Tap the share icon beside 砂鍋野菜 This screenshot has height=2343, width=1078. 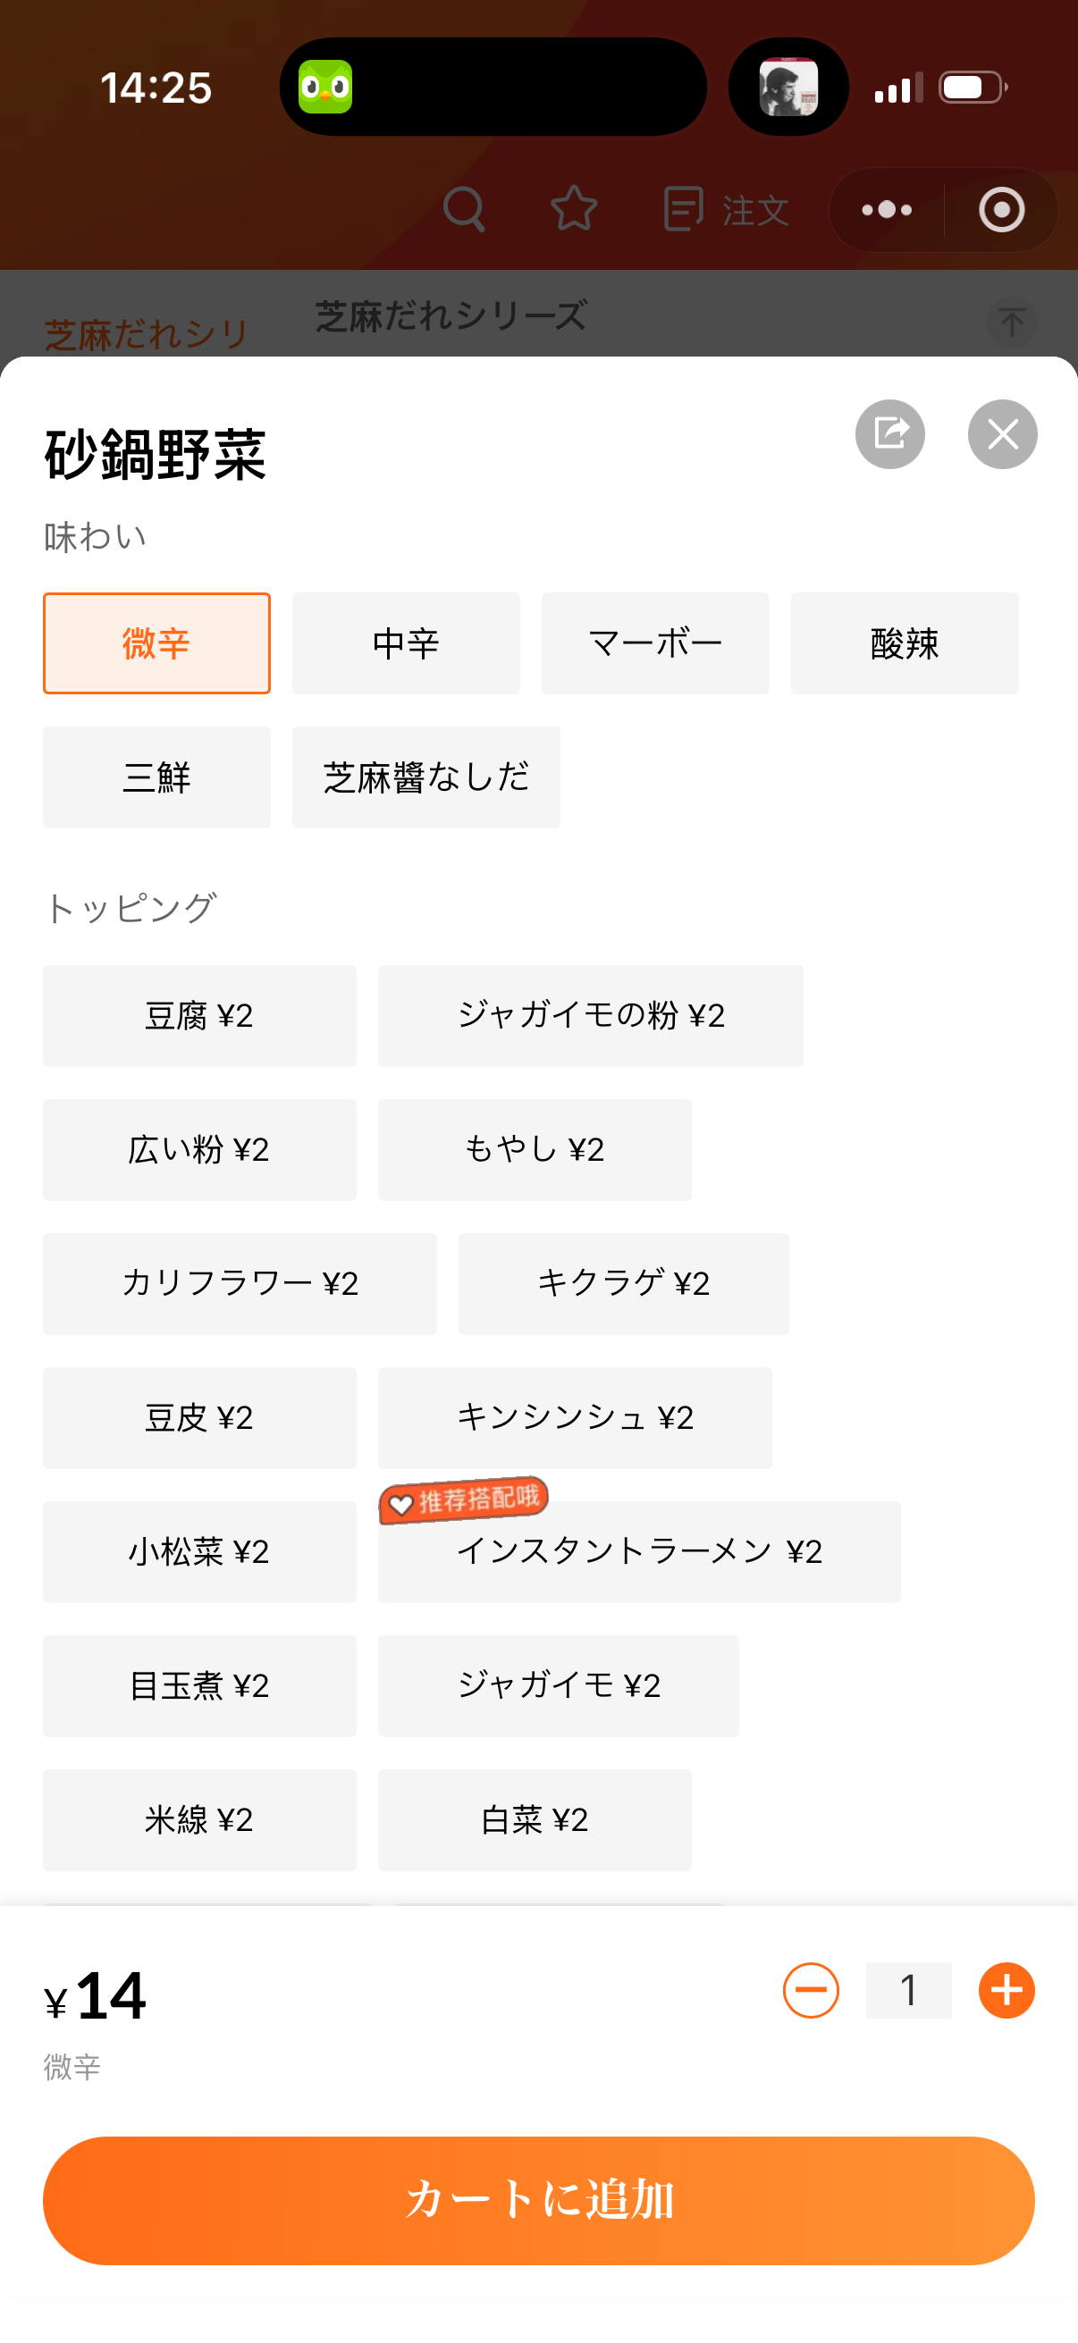click(x=889, y=434)
